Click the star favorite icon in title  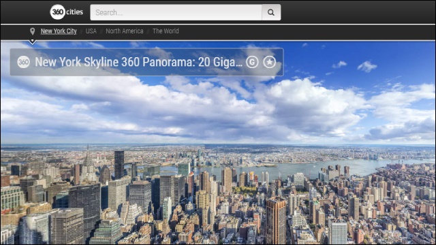coord(270,62)
